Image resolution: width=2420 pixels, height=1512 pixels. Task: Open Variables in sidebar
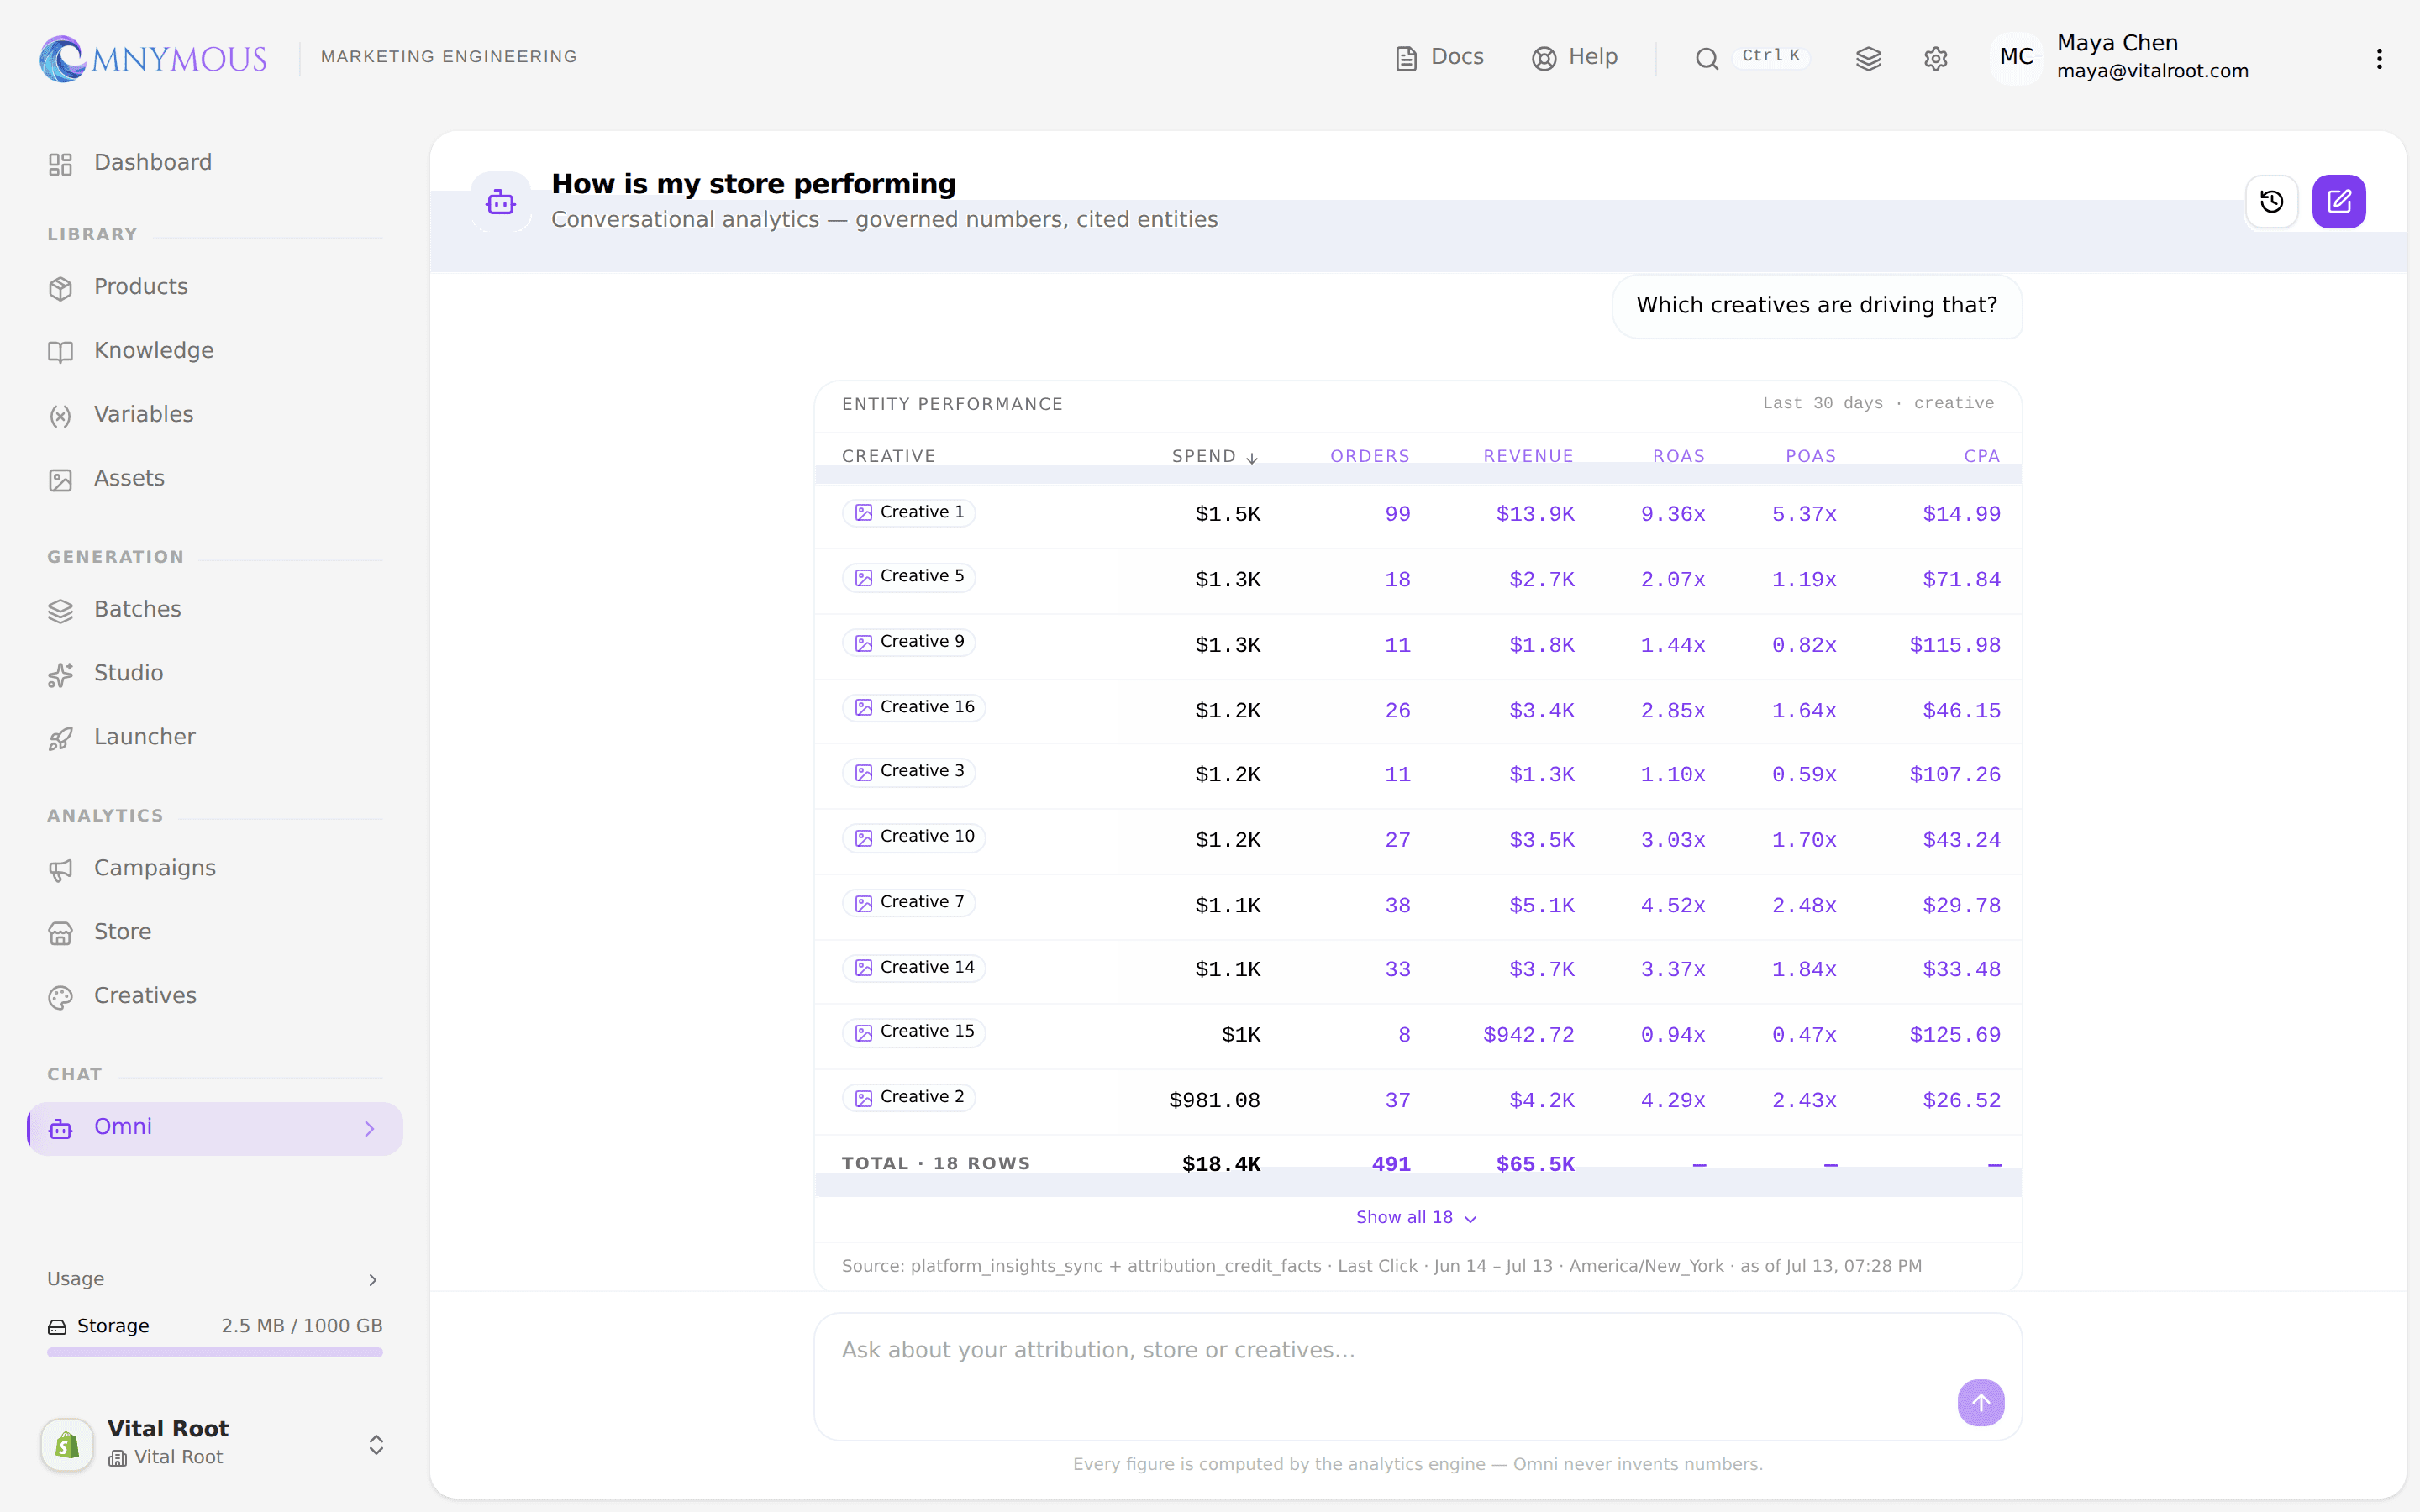[x=215, y=415]
